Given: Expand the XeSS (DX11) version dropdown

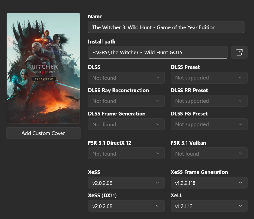Looking at the screenshot, I should (x=126, y=206).
